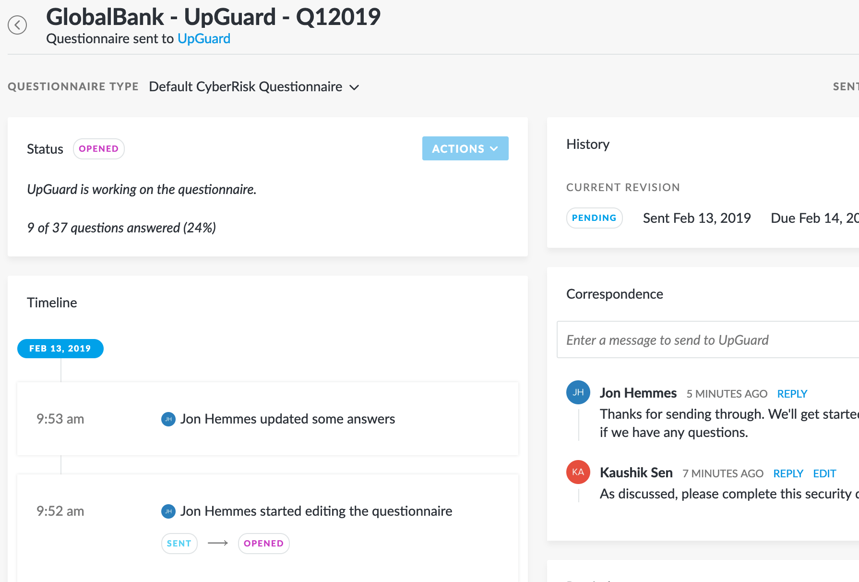Image resolution: width=859 pixels, height=582 pixels.
Task: Click '9 of 37 questions answered (24%)' text
Action: (121, 228)
